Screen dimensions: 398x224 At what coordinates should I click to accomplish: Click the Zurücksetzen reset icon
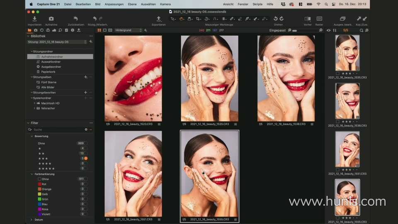pos(75,19)
